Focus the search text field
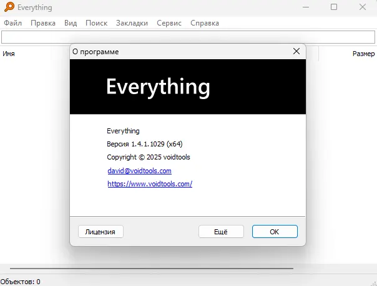377x286 pixels. coord(187,37)
